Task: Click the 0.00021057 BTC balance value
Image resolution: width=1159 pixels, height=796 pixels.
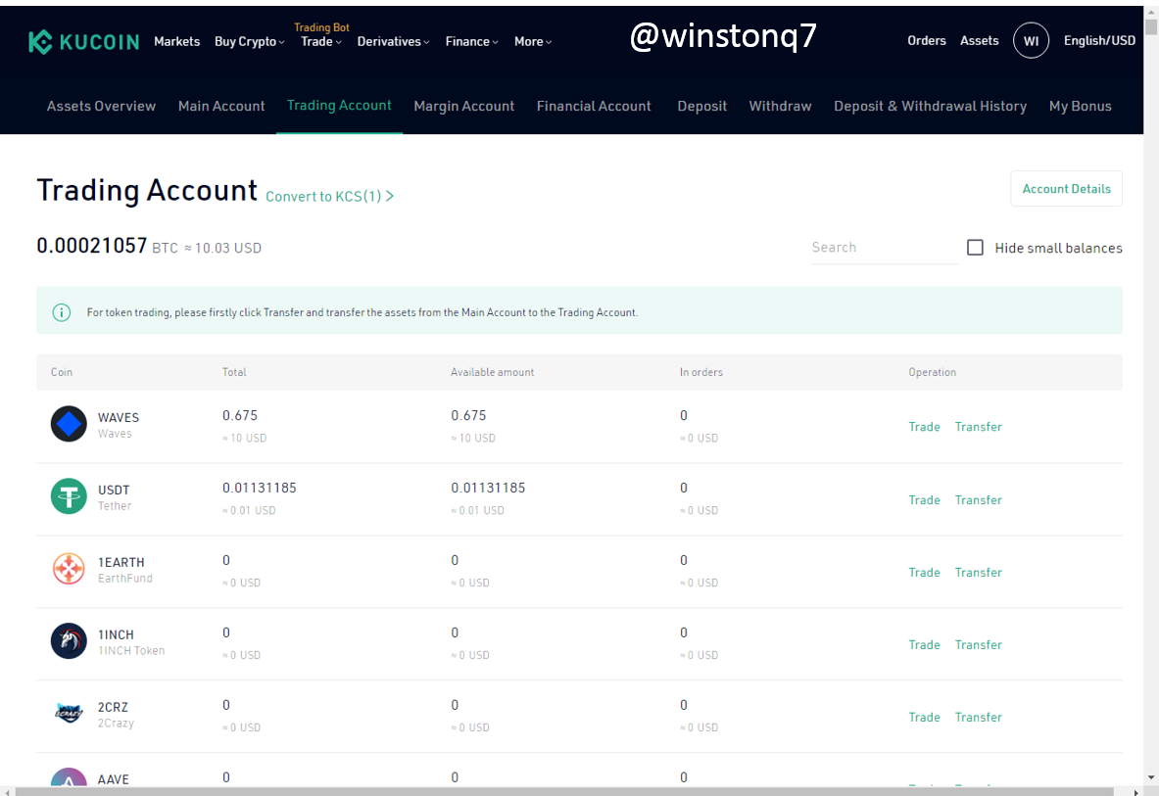Action: [92, 245]
